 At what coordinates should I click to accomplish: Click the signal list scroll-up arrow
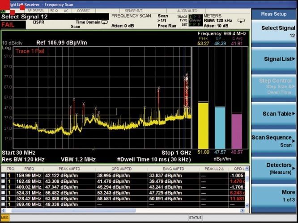click(247, 169)
